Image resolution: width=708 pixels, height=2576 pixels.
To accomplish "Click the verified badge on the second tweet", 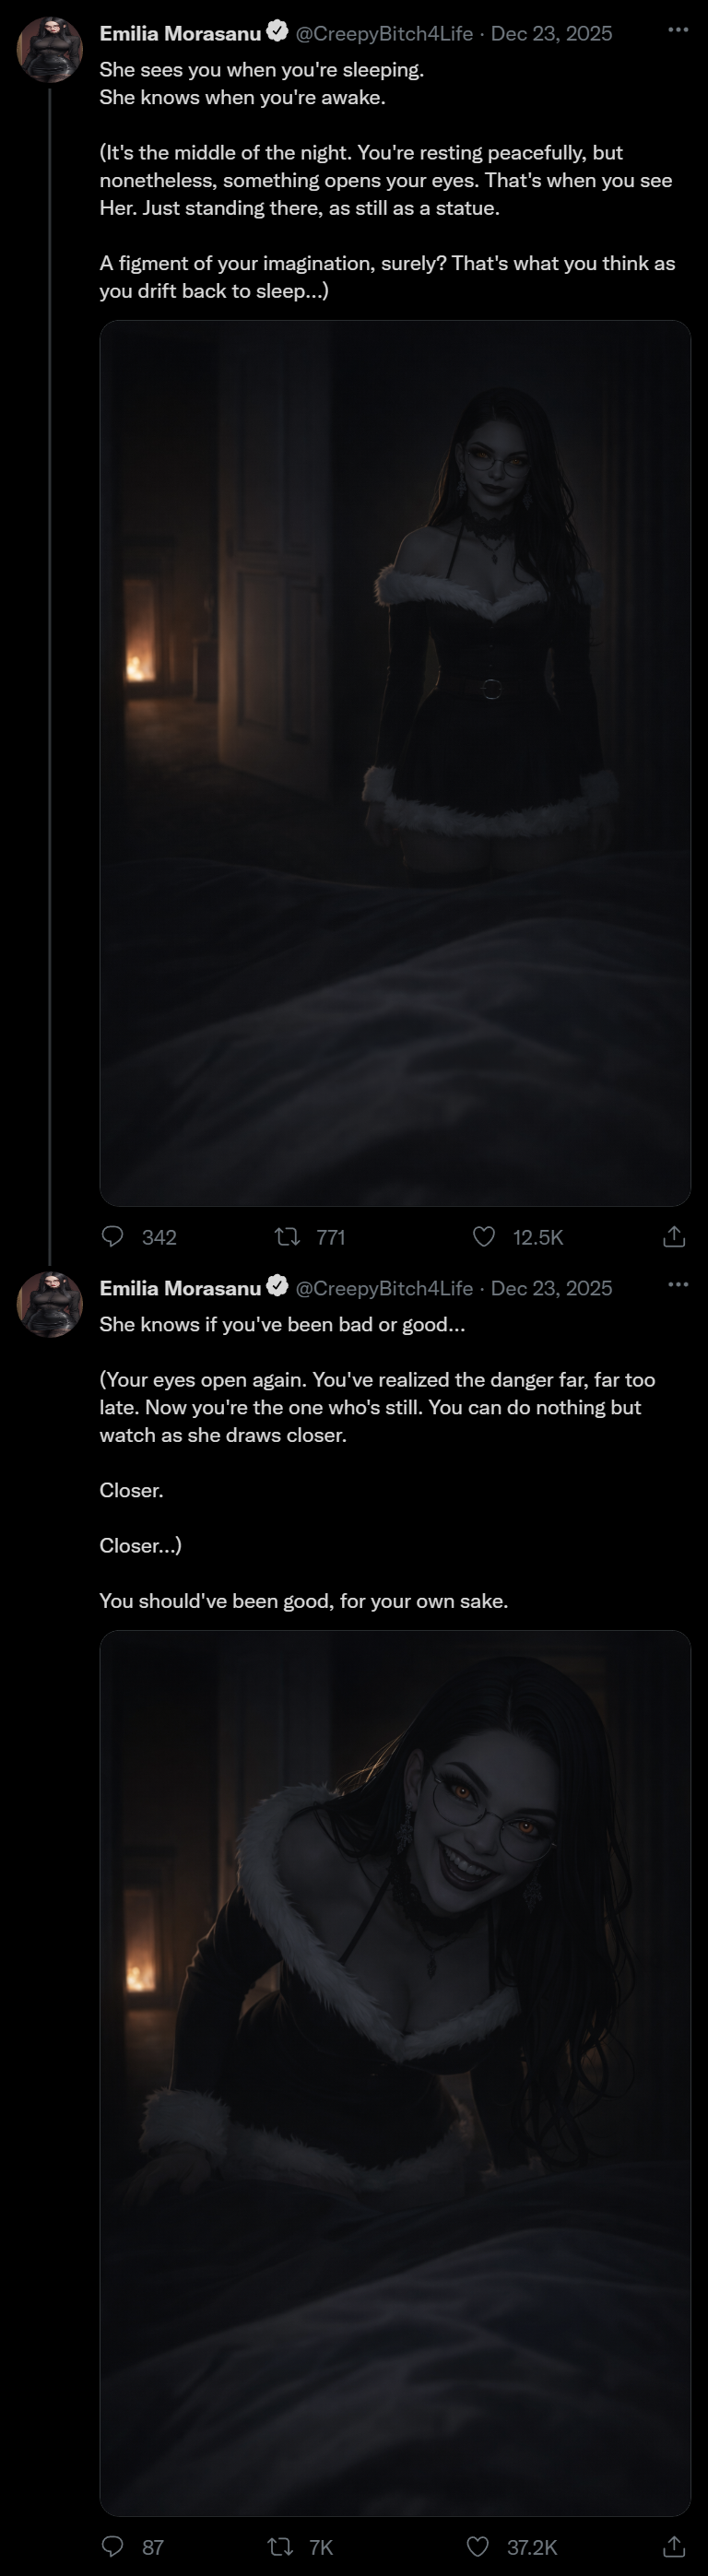I will coord(277,1287).
